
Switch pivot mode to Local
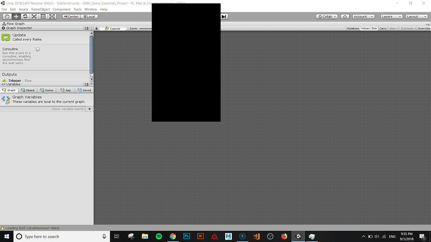coord(89,16)
